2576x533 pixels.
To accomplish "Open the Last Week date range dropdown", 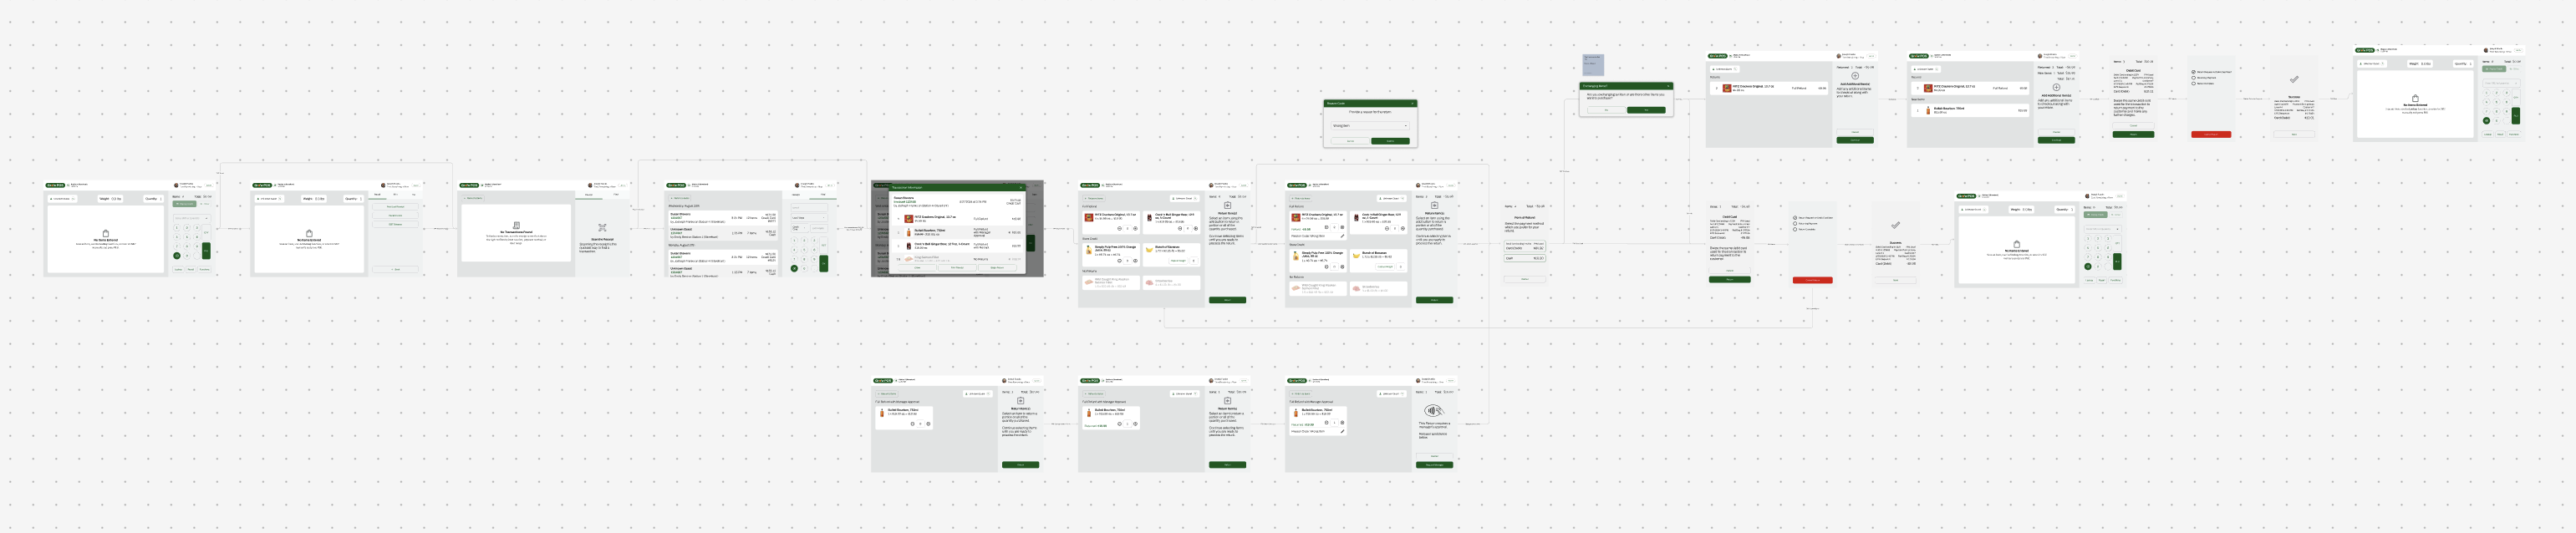I will click(810, 218).
